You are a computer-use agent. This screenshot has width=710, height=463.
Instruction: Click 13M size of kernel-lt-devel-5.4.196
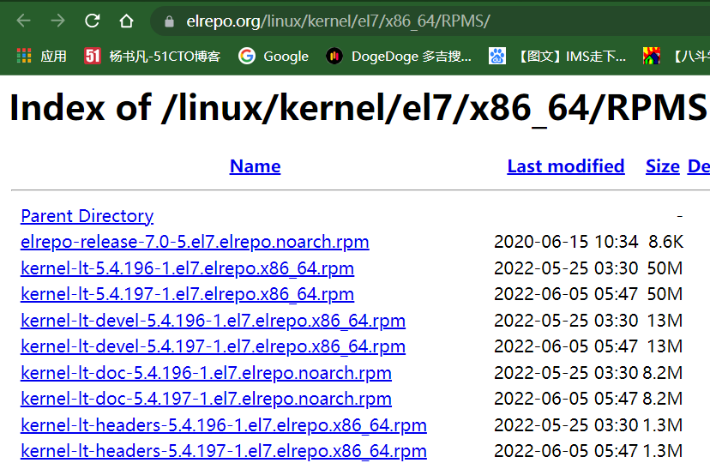[x=665, y=321]
